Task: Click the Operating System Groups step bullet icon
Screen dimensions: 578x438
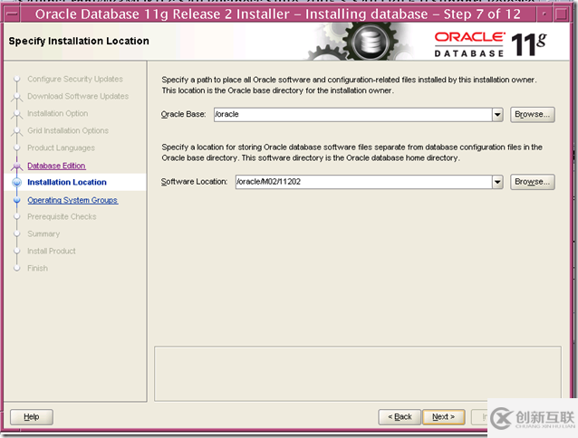Action: point(16,200)
